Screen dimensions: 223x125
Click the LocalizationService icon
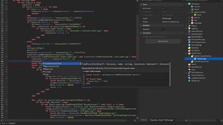click(x=189, y=78)
